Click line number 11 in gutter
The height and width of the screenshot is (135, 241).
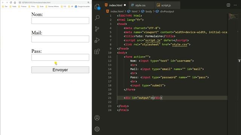(110, 57)
